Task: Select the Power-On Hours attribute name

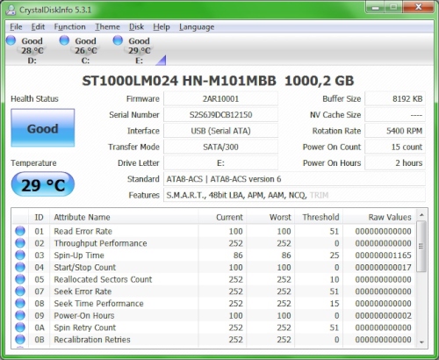Action: pos(84,315)
